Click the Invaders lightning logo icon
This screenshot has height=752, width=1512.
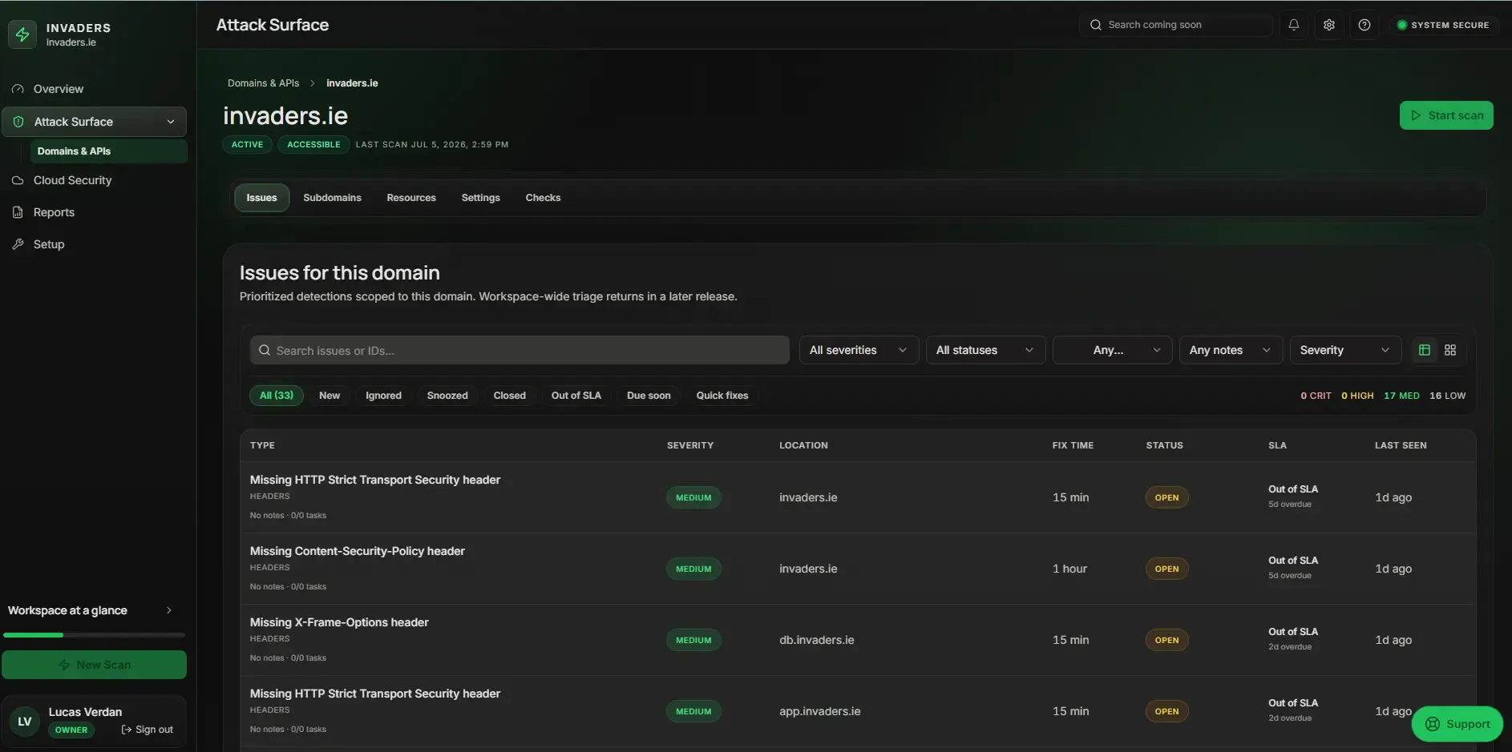pos(22,34)
